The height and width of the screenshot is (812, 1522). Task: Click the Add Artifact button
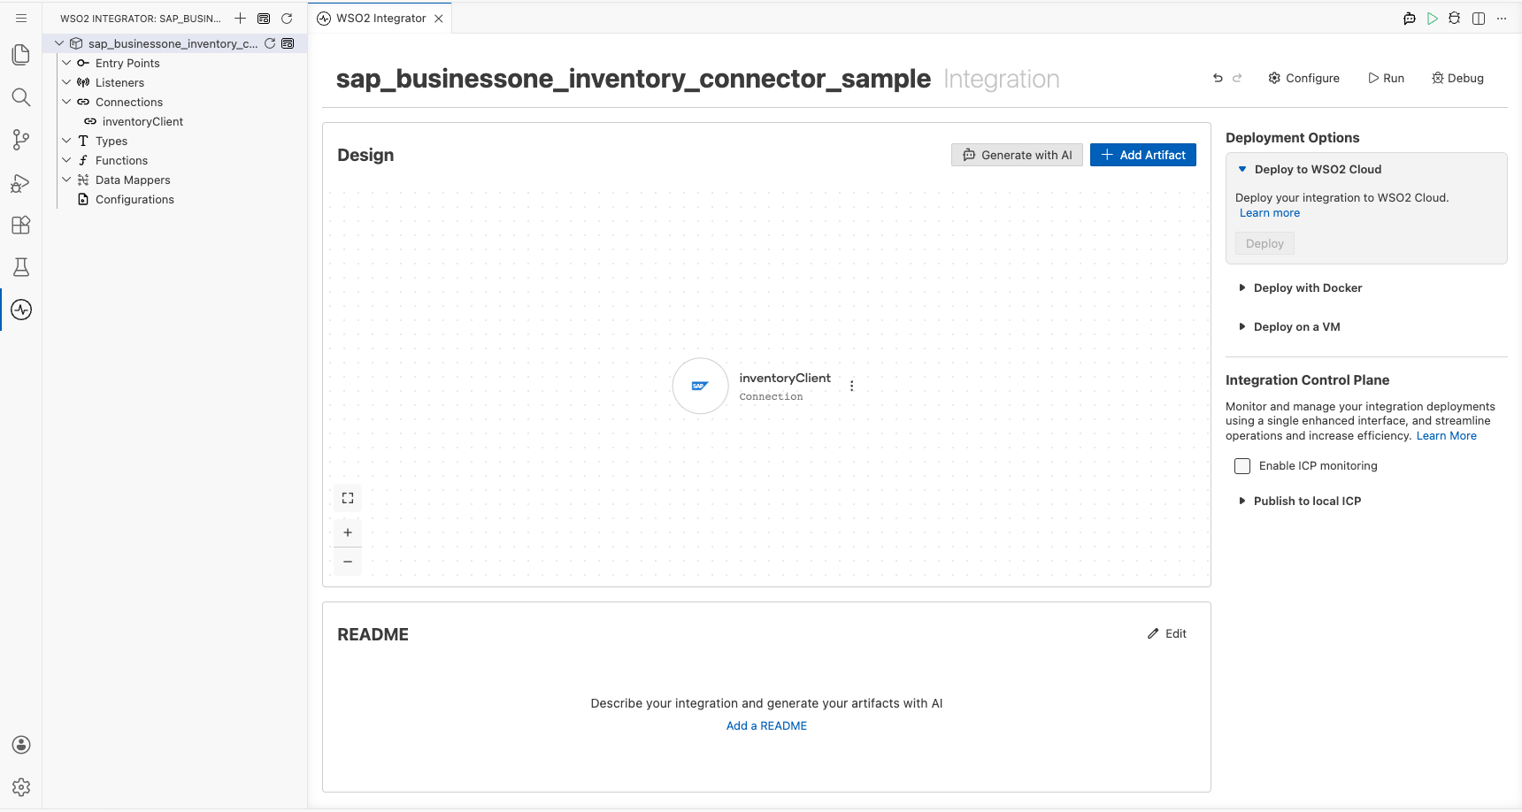pyautogui.click(x=1143, y=155)
